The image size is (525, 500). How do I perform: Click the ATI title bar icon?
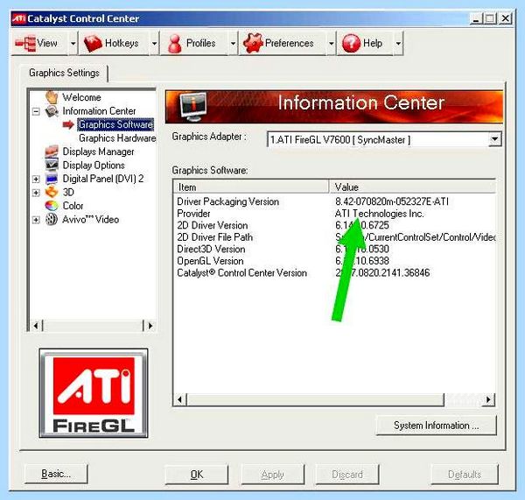tap(18, 18)
